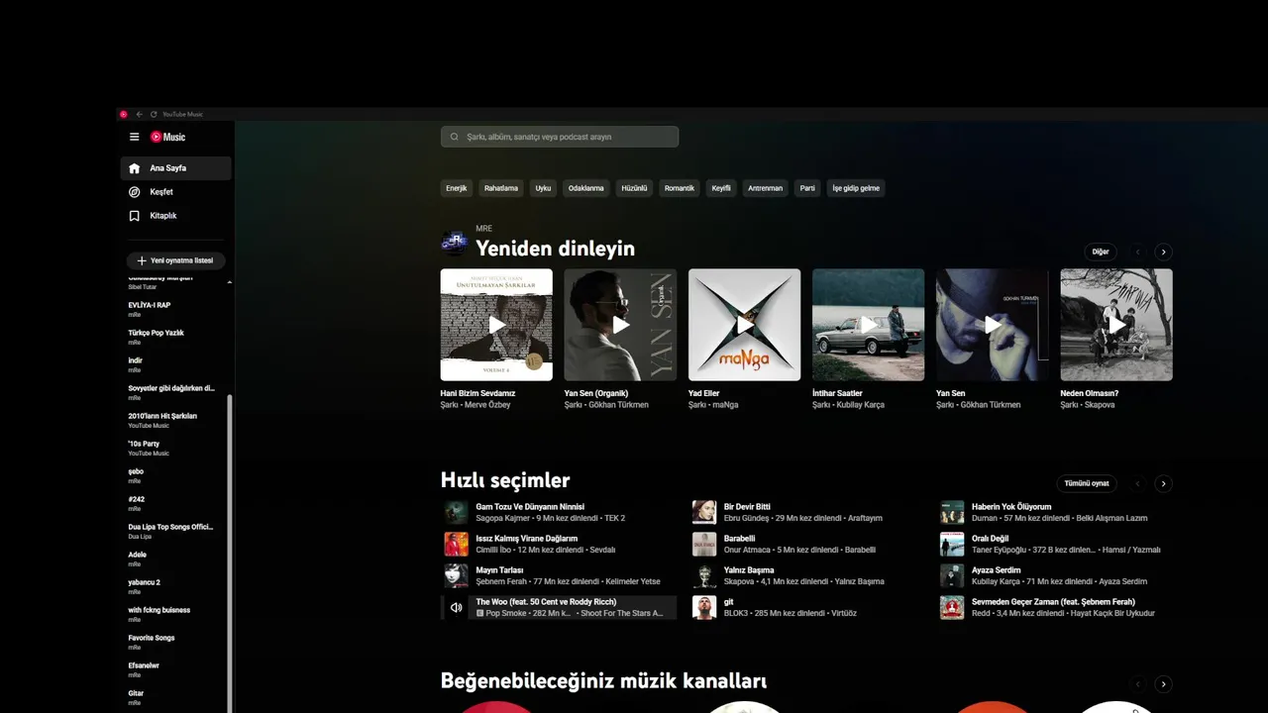
Task: Open the maNga artist link
Action: click(725, 405)
